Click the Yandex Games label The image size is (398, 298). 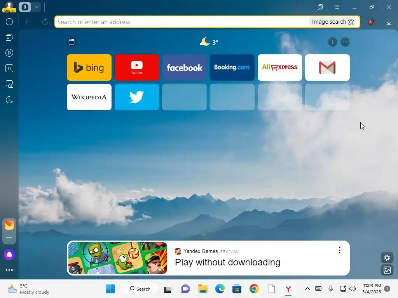[201, 251]
